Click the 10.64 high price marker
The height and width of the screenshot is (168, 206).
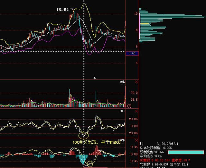point(62,10)
